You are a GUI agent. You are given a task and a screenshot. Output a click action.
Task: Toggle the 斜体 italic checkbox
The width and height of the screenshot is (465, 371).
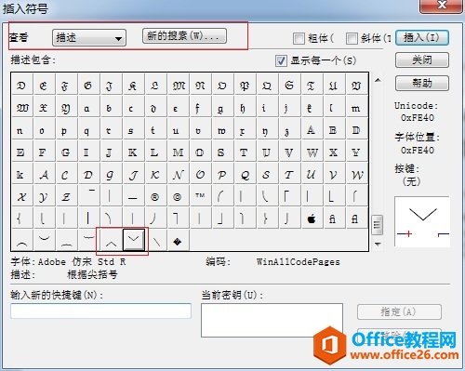pos(352,38)
